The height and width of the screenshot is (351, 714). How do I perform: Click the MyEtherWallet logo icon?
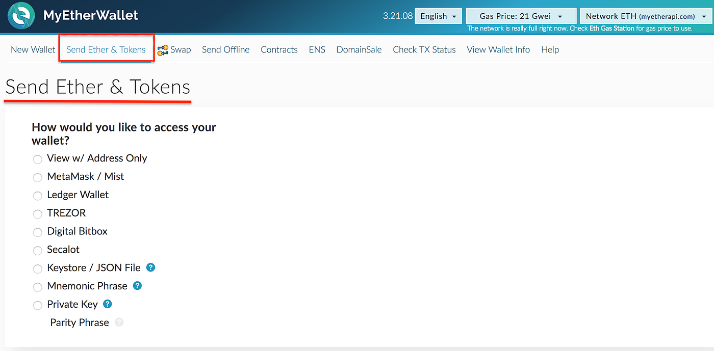(x=21, y=16)
